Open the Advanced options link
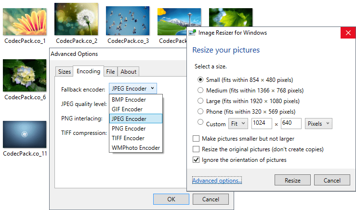The image size is (356, 210). (x=217, y=181)
